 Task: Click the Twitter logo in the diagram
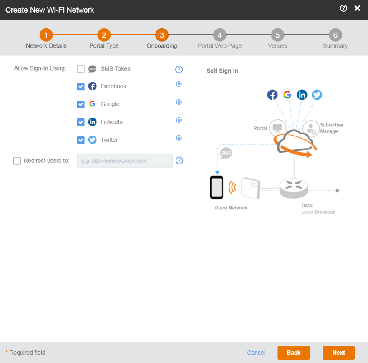tap(317, 95)
